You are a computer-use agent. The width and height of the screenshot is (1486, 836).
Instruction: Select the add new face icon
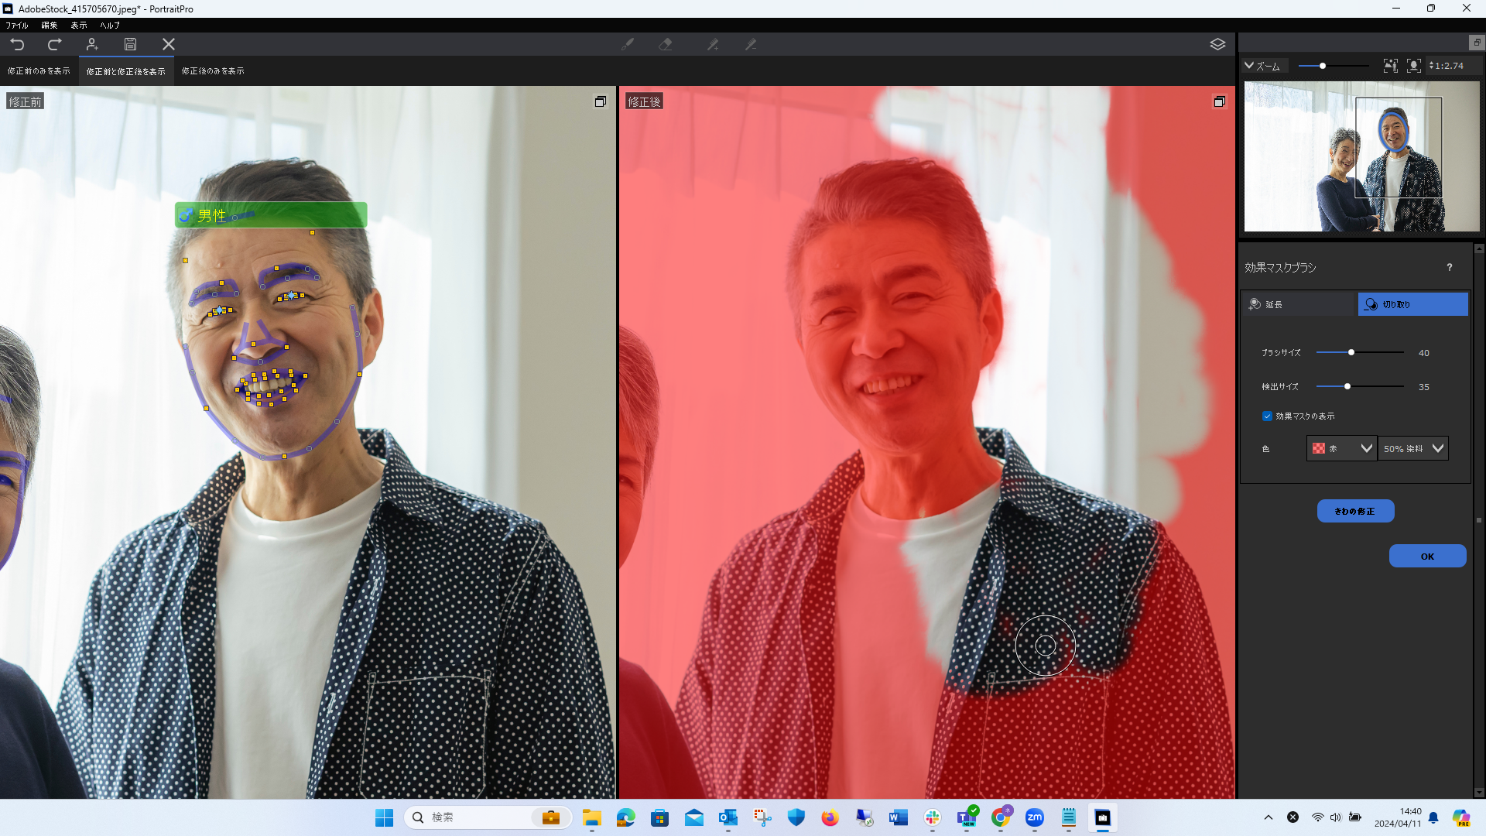[x=92, y=44]
